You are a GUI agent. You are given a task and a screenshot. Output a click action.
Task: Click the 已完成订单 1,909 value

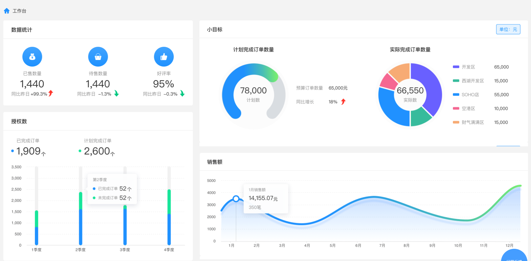(x=31, y=151)
